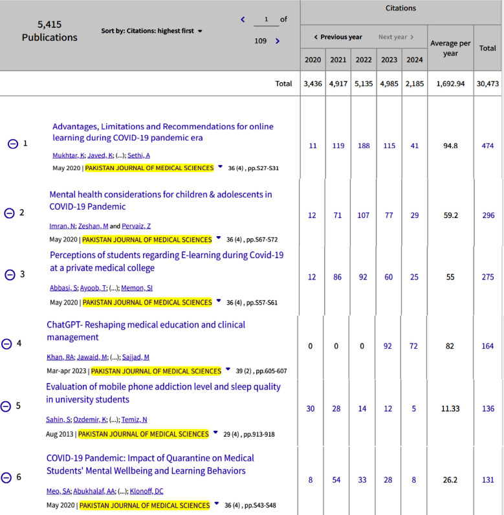Viewport: 504px width, 515px height.
Task: Open author Javed, K profile
Action: coord(100,155)
